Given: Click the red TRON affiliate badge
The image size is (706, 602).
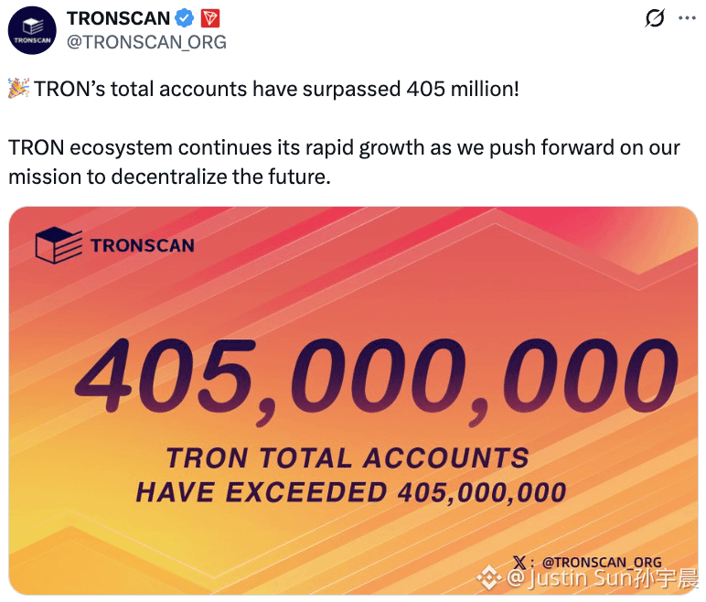Looking at the screenshot, I should tap(209, 18).
